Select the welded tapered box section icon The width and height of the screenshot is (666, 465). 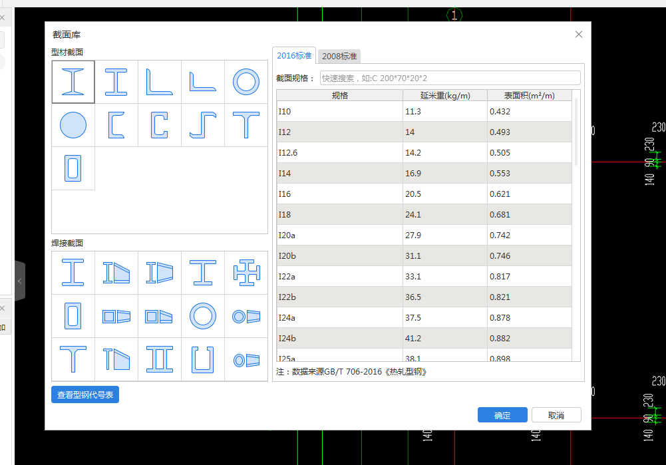click(116, 316)
